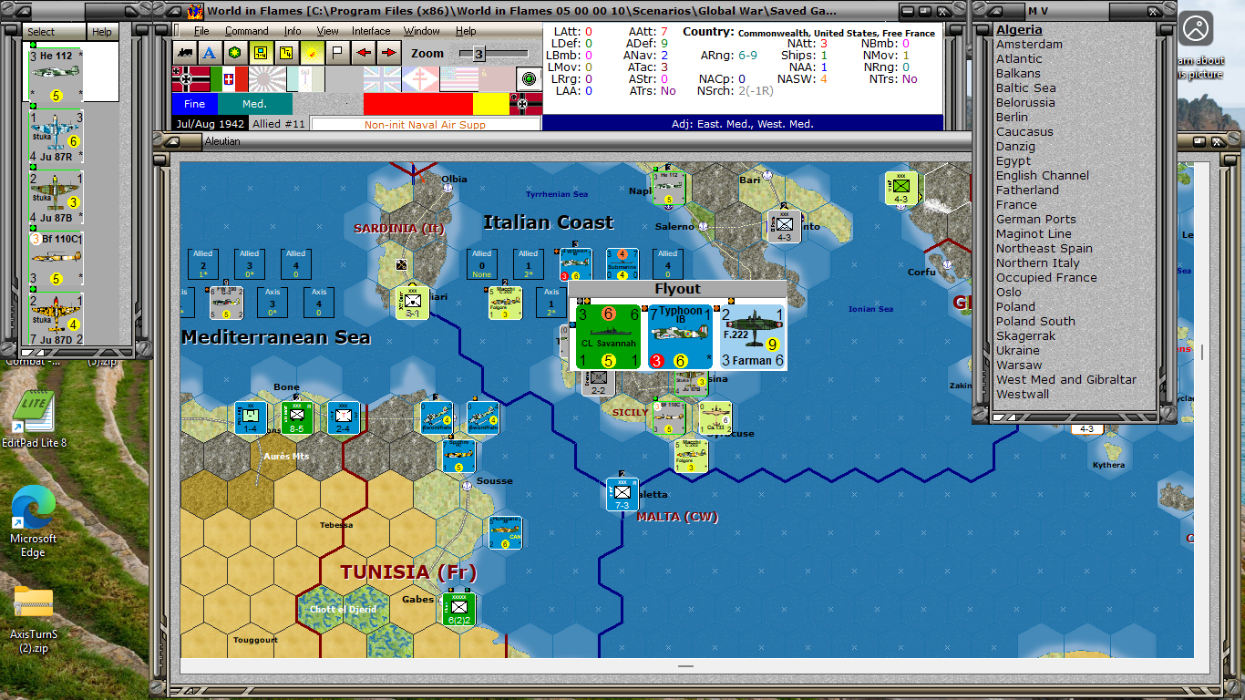Choose Baltic Sea in the M V list
Screen dimensions: 1245x700
coord(1026,88)
